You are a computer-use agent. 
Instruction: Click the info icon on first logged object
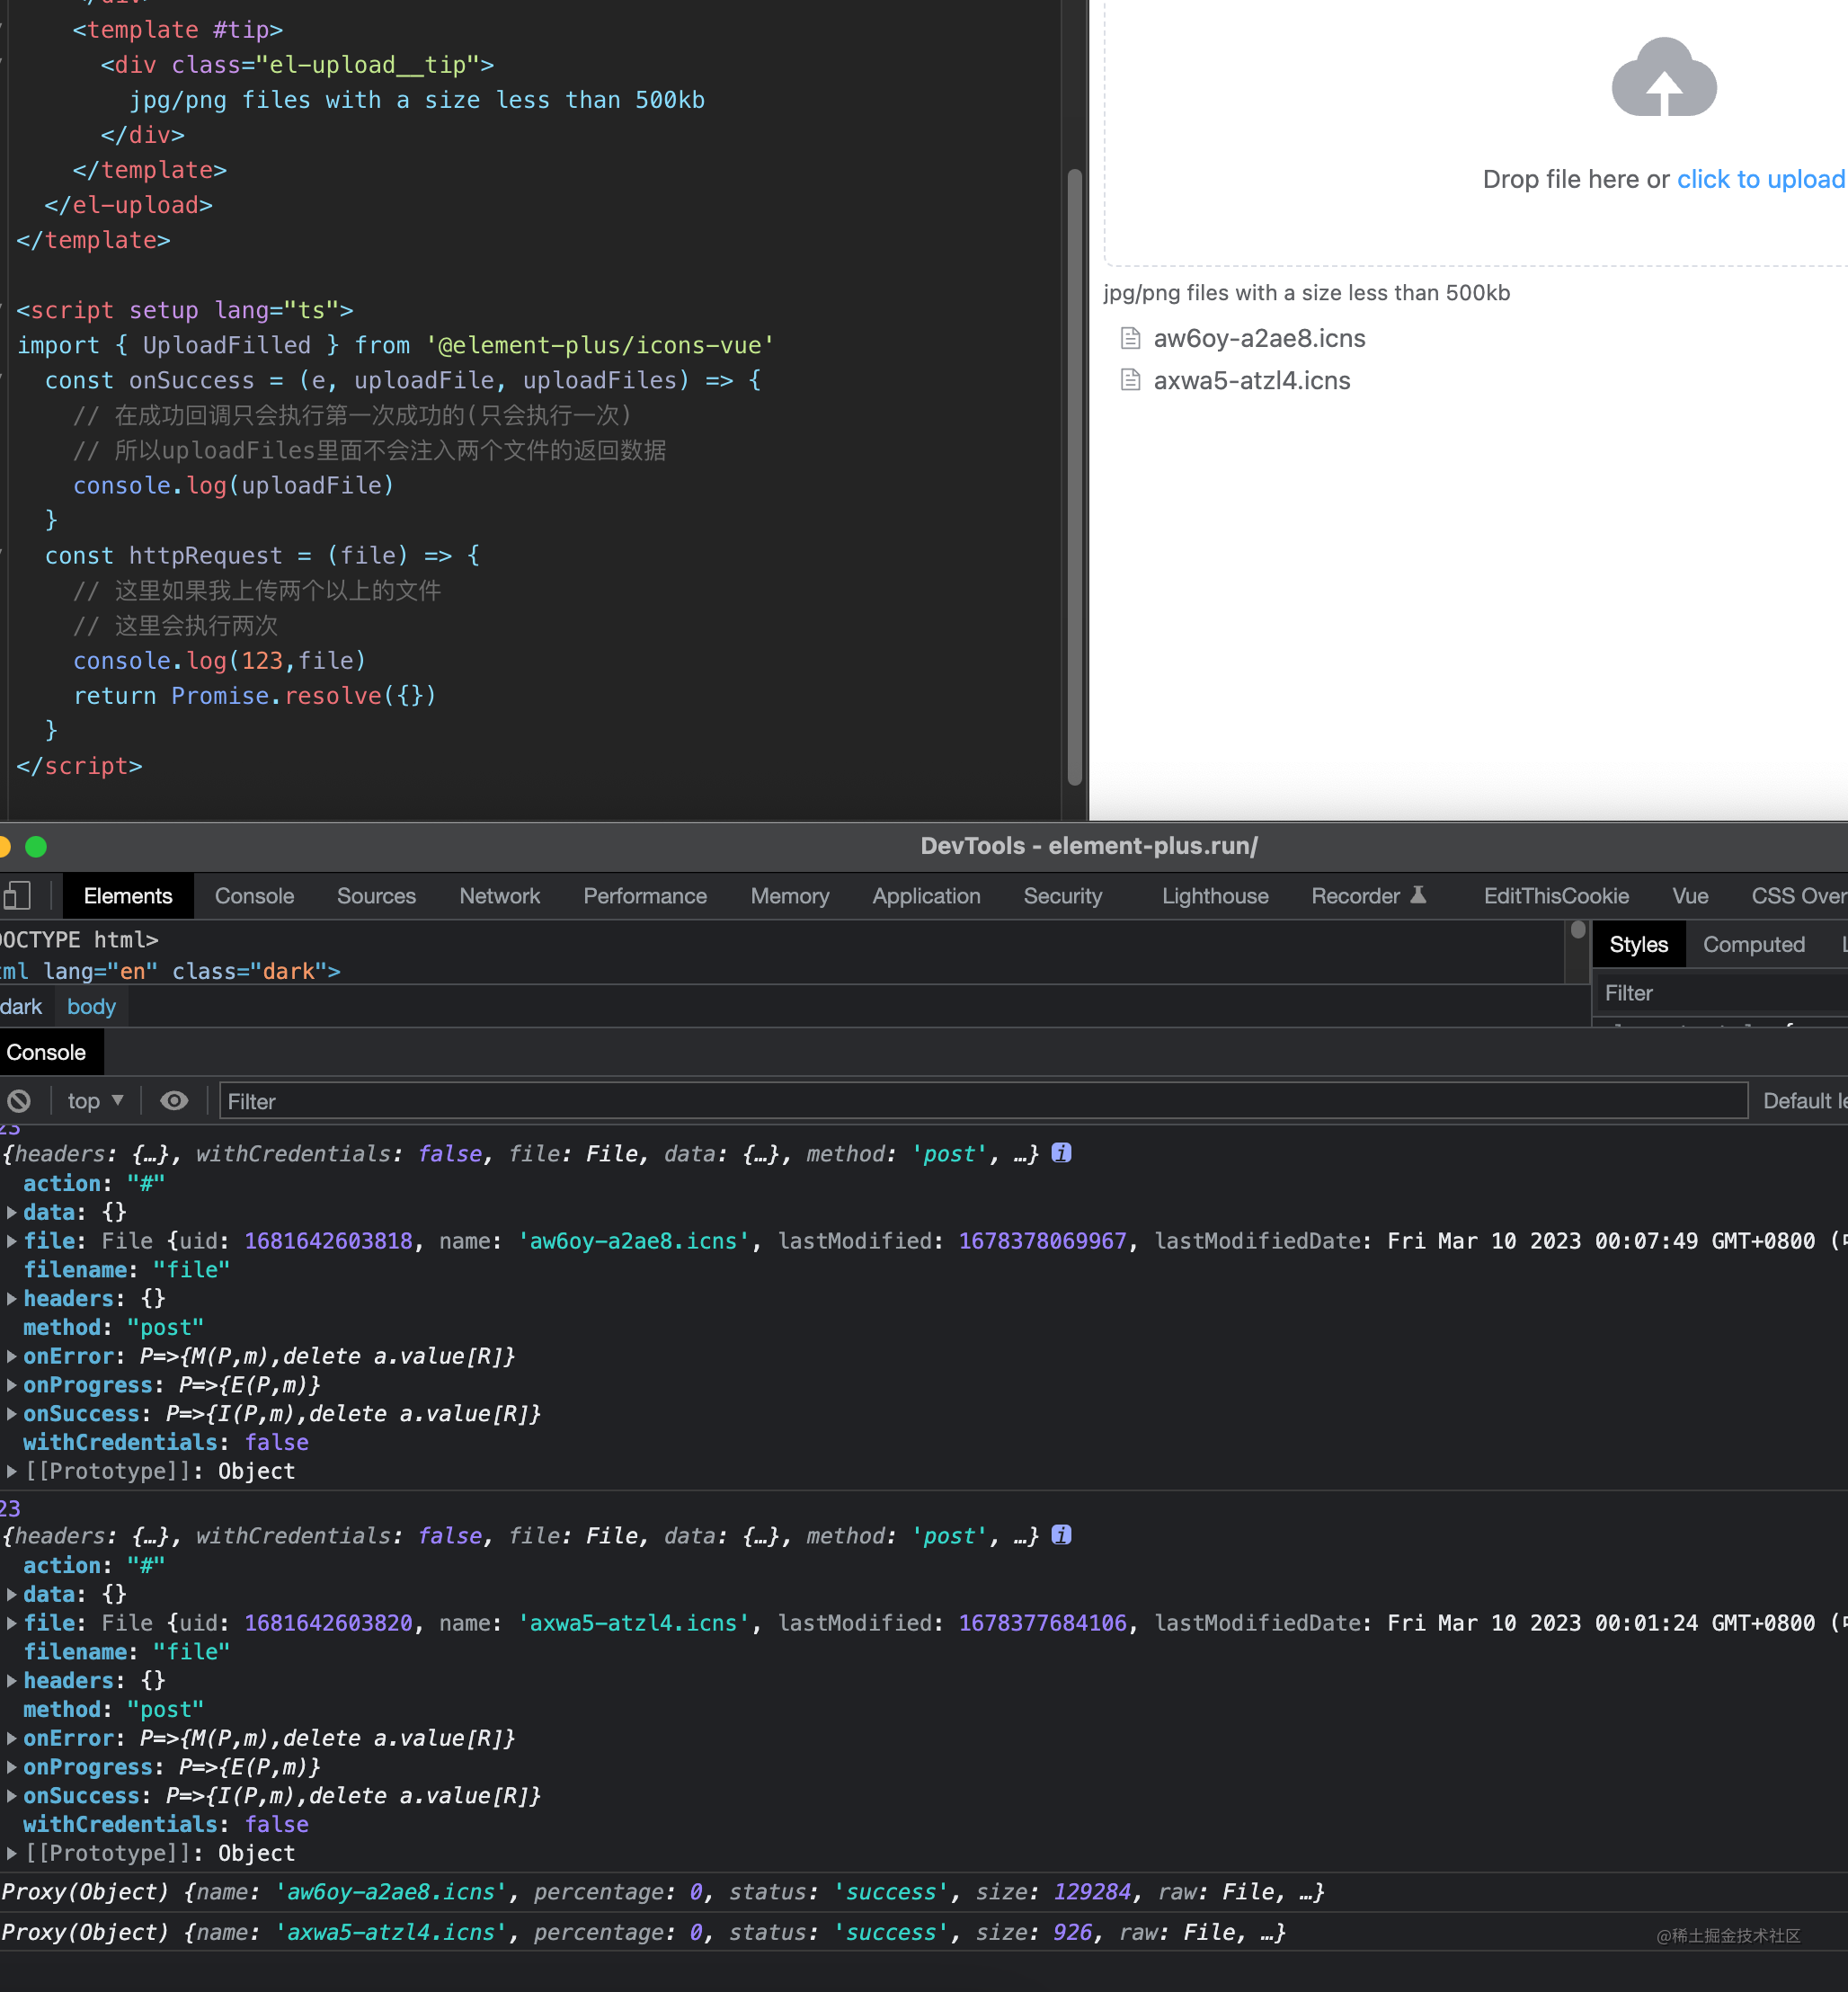coord(1061,1153)
